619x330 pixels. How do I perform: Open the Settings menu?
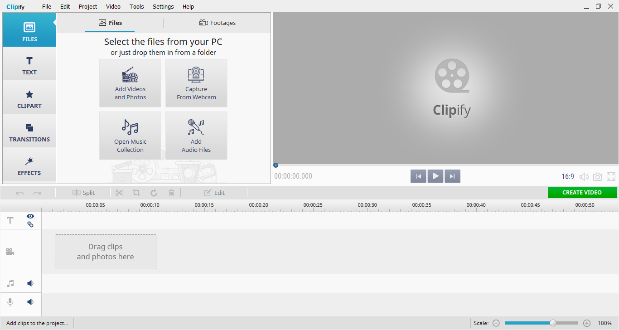(163, 6)
